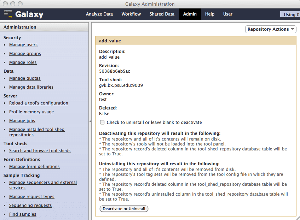The height and width of the screenshot is (220, 300).
Task: Open the Help menu
Action: click(x=210, y=14)
